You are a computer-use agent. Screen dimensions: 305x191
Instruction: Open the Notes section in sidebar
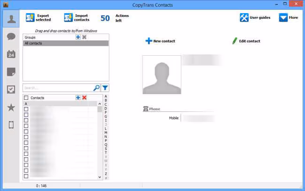click(11, 72)
